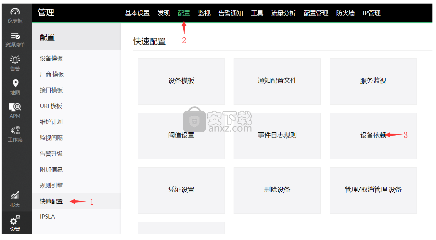Open the 设置 settings gear icon

click(x=15, y=220)
